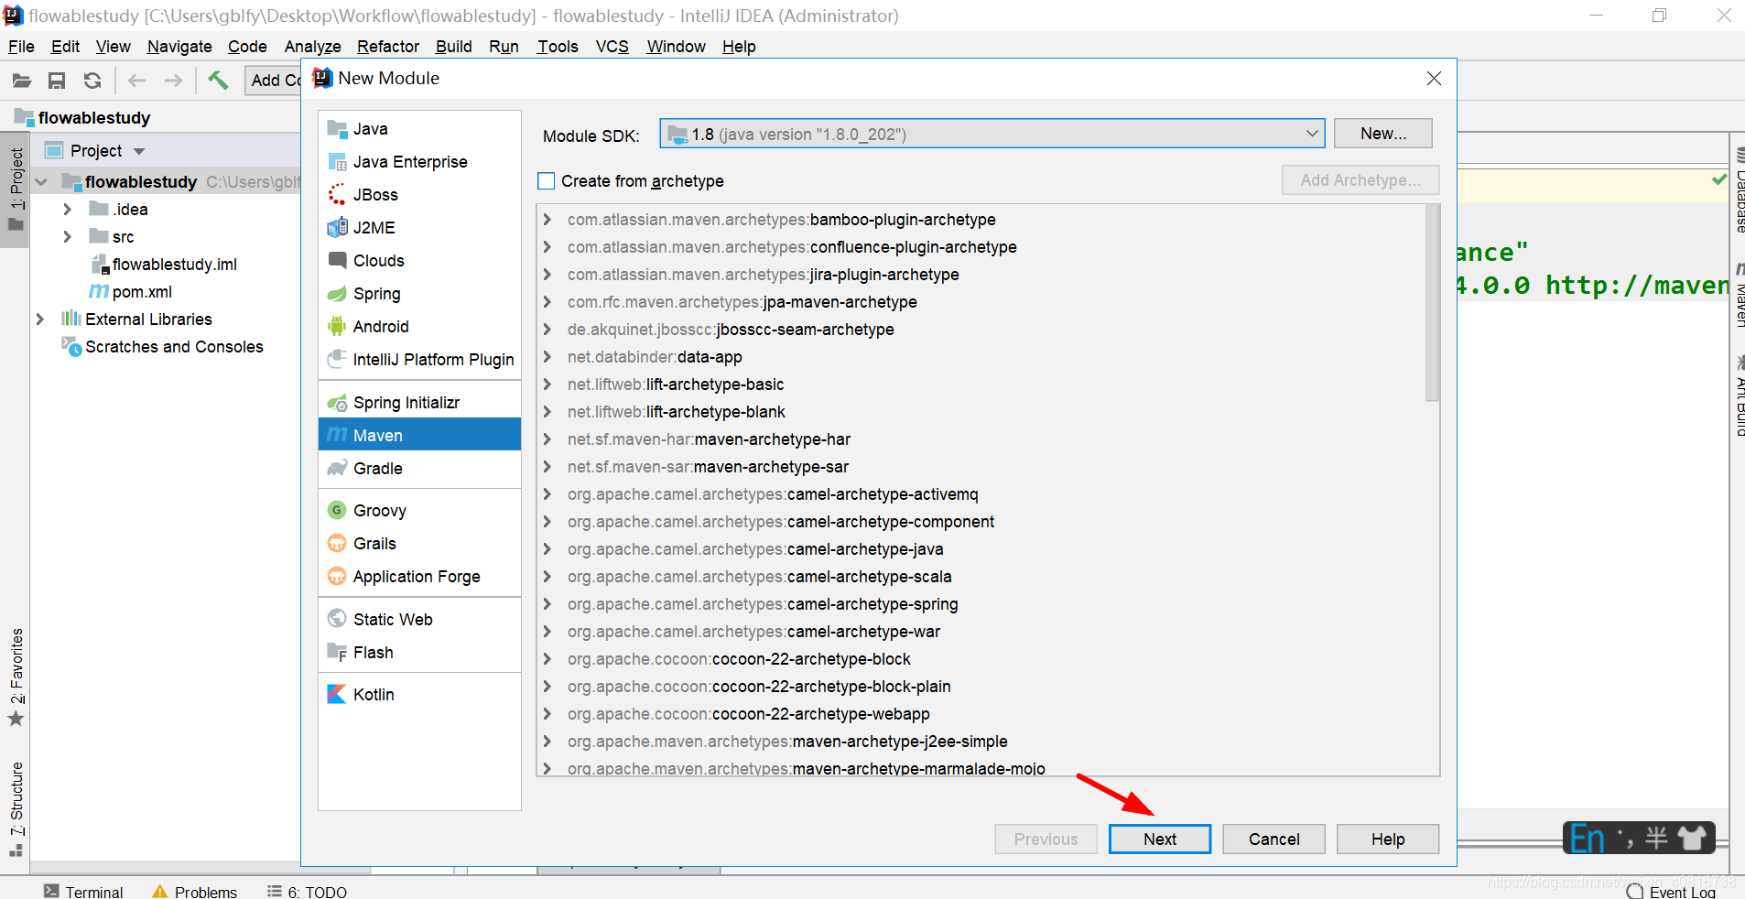Click the Back navigation arrow icon
Screen dimensions: 1745x899
point(137,81)
